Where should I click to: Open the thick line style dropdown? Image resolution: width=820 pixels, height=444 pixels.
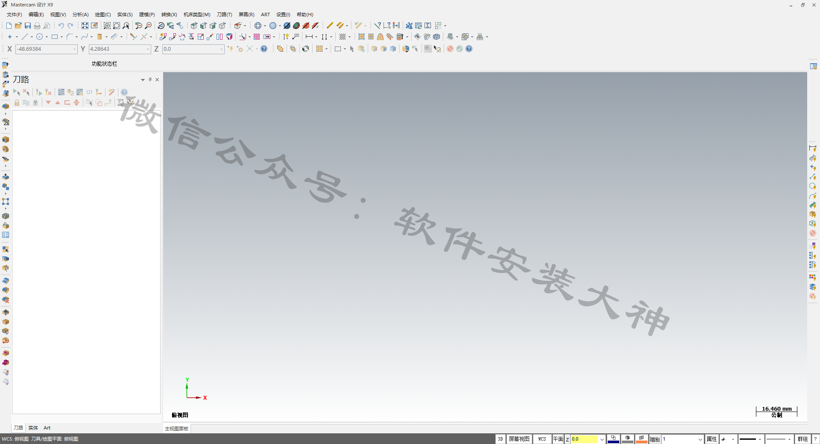[760, 439]
